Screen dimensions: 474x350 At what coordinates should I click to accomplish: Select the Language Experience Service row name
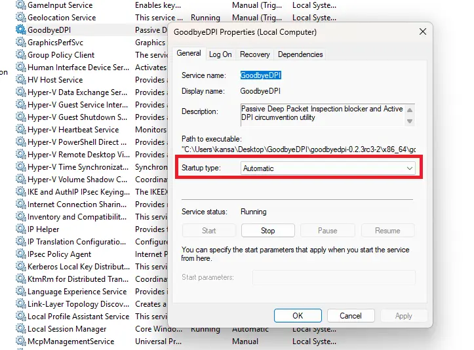tap(77, 292)
